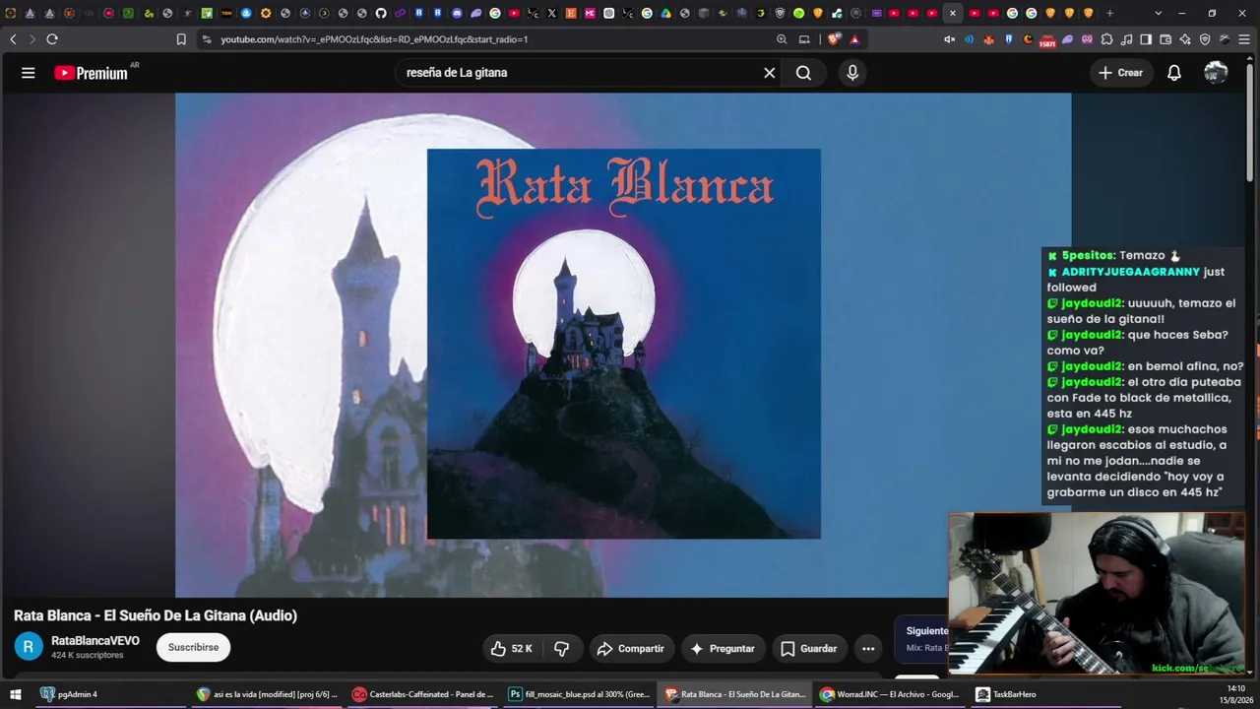Image resolution: width=1260 pixels, height=709 pixels.
Task: Start voice search with the microphone
Action: pos(852,73)
